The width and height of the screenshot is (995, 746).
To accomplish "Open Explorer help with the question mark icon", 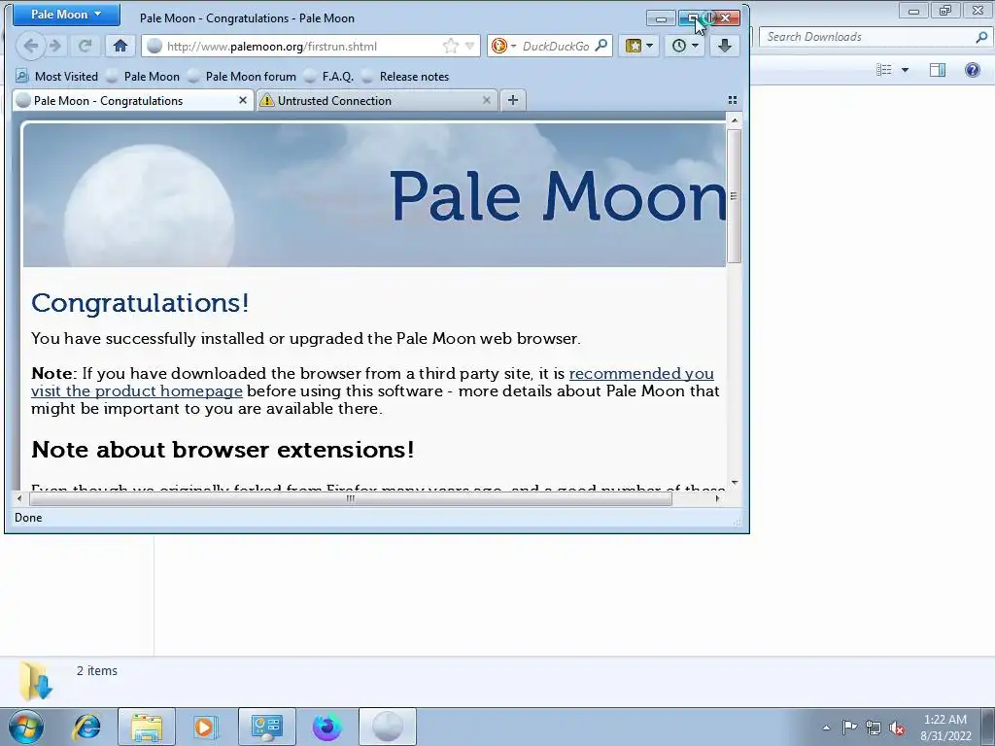I will pos(972,70).
